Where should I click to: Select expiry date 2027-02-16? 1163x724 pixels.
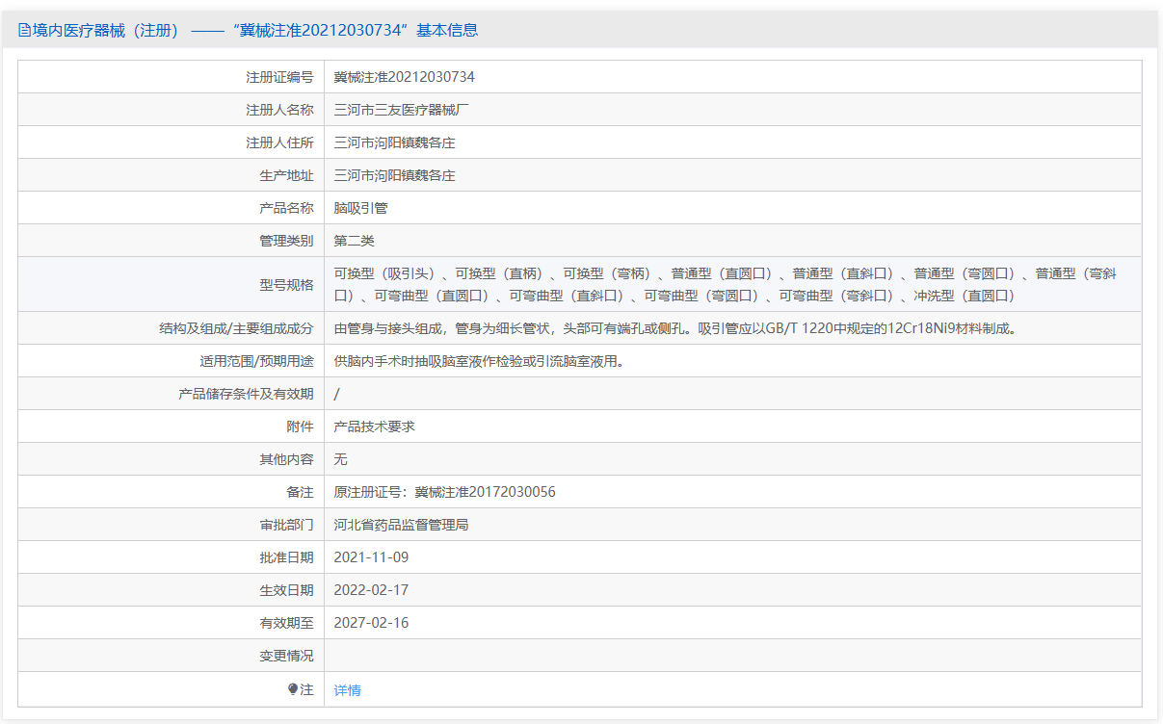point(371,623)
